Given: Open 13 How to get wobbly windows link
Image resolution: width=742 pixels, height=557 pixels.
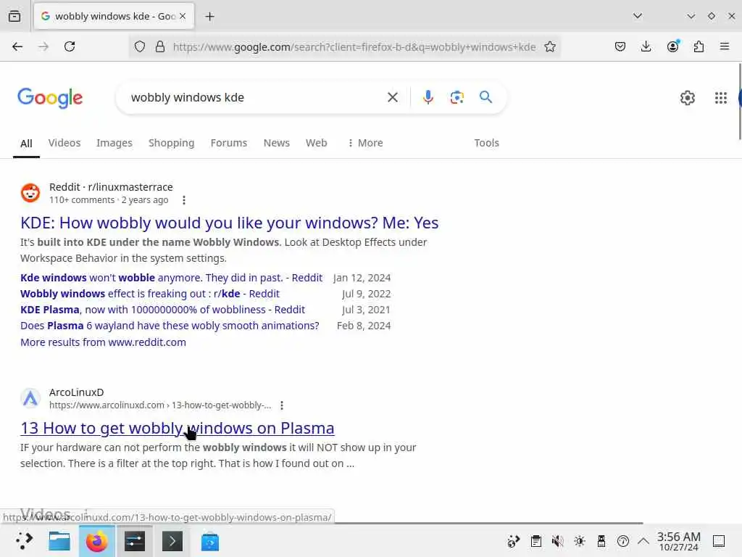Looking at the screenshot, I should 178,428.
